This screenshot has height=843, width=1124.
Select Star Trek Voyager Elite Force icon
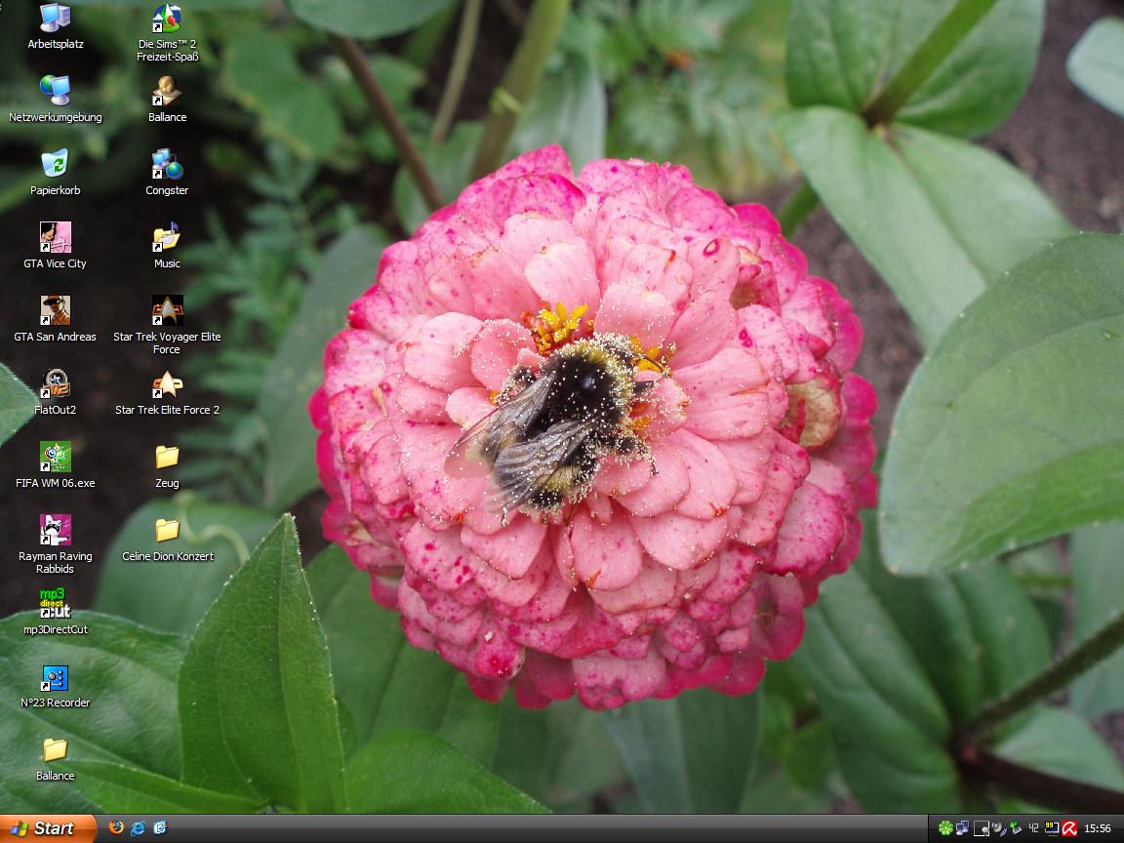[167, 311]
